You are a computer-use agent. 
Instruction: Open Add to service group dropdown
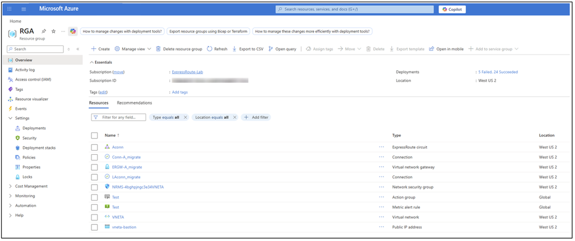point(493,49)
